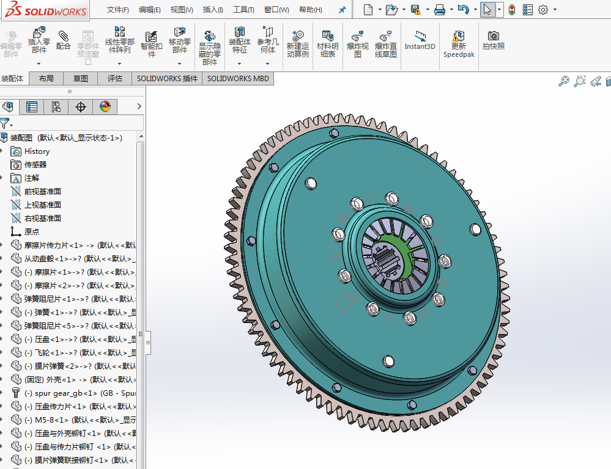Open the DisplayManager color ball tab
611x469 pixels.
[105, 107]
